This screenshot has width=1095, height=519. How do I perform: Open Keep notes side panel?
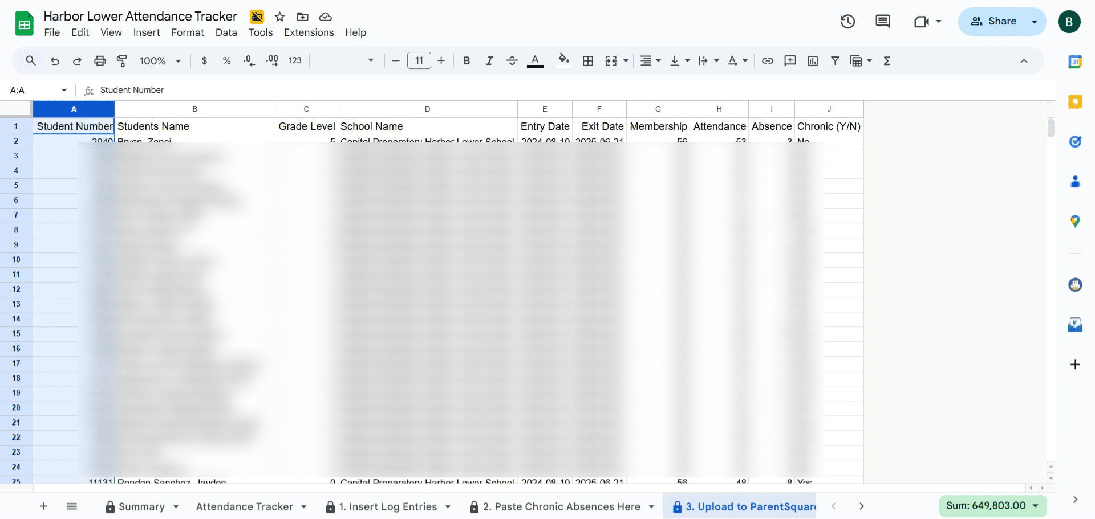[x=1075, y=101]
